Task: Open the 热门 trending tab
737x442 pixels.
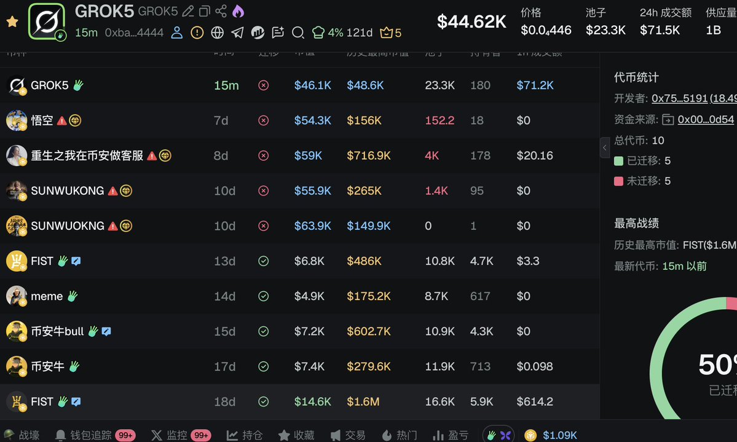Action: coord(399,435)
